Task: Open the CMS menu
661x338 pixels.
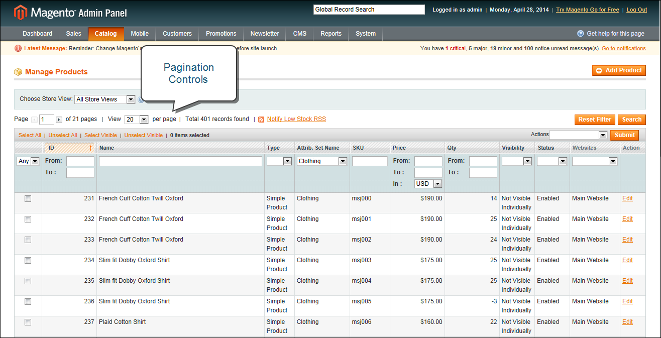Action: coord(300,34)
